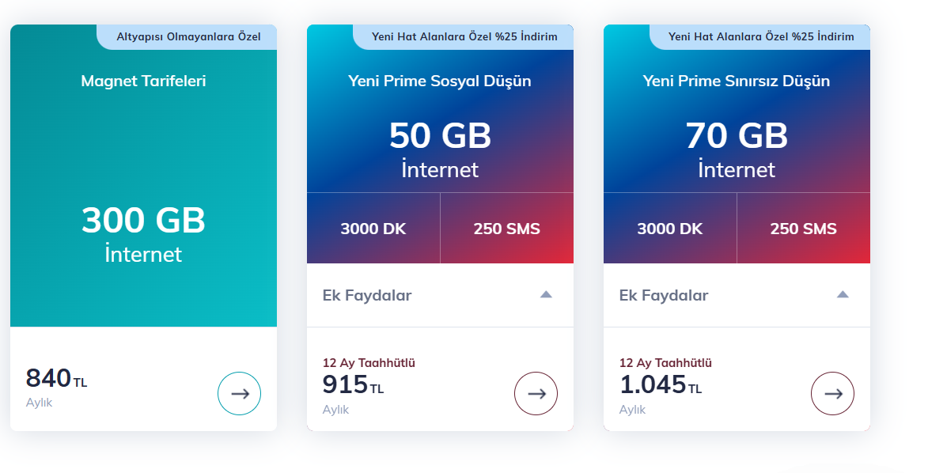Click arrow button on 1.045 TL plan
This screenshot has height=473, width=928.
[832, 393]
